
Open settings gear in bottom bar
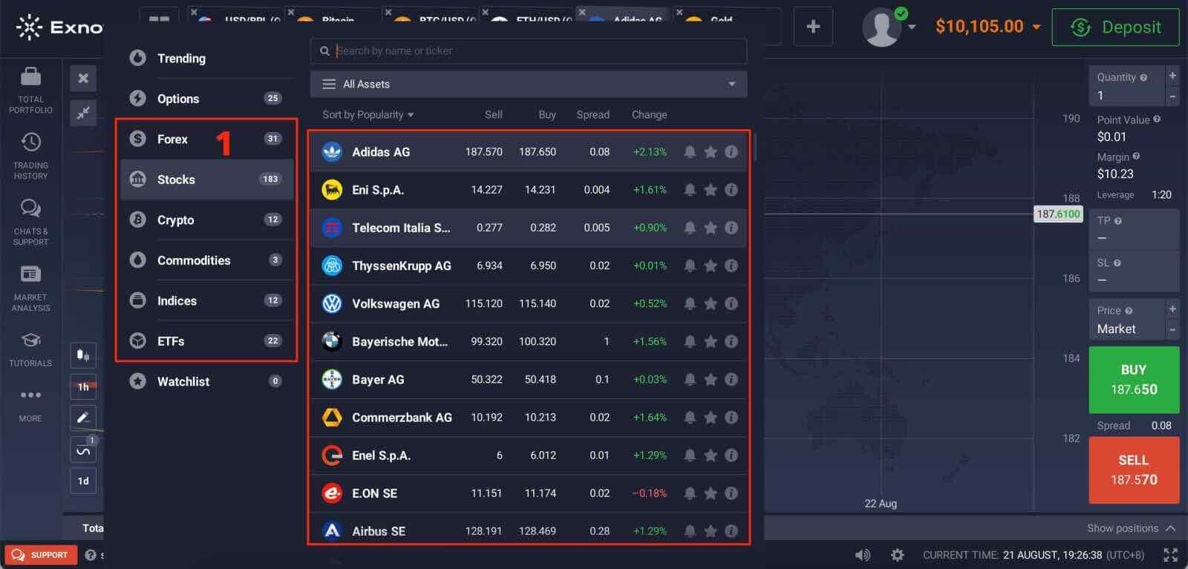(x=897, y=554)
